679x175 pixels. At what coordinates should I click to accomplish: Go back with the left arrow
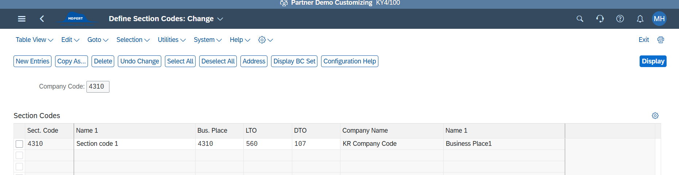tap(42, 19)
